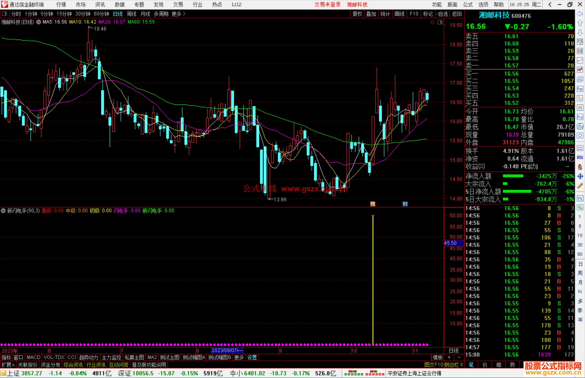The image size is (585, 378).
Task: Toggle the round marker beside 湘邮科技(日线)
Action: [39, 22]
